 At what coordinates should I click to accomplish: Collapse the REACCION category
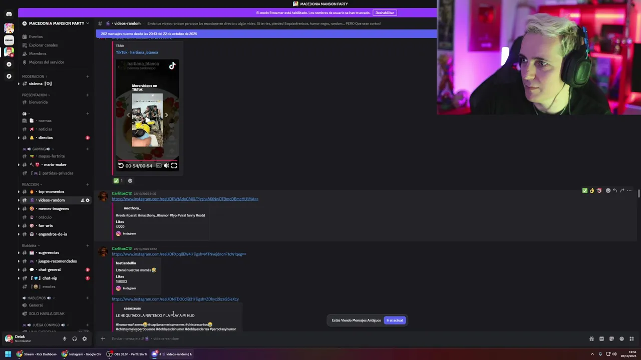point(32,184)
